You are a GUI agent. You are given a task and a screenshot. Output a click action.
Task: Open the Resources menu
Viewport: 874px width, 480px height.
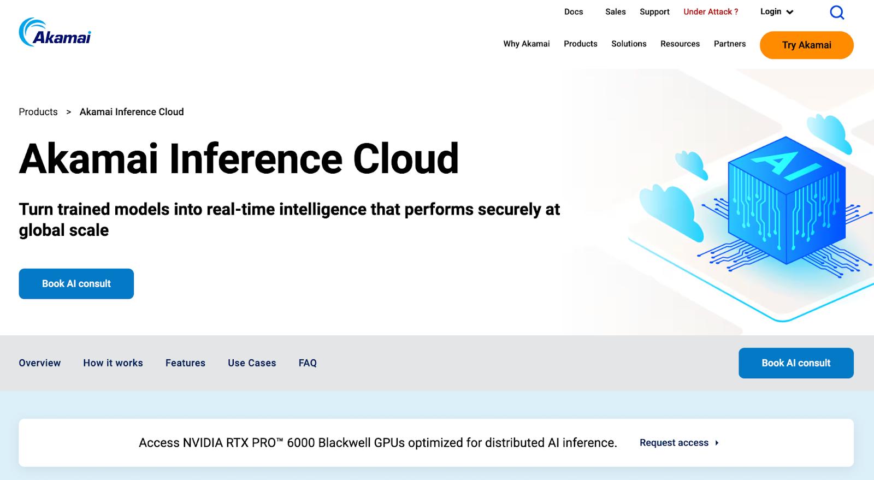680,44
